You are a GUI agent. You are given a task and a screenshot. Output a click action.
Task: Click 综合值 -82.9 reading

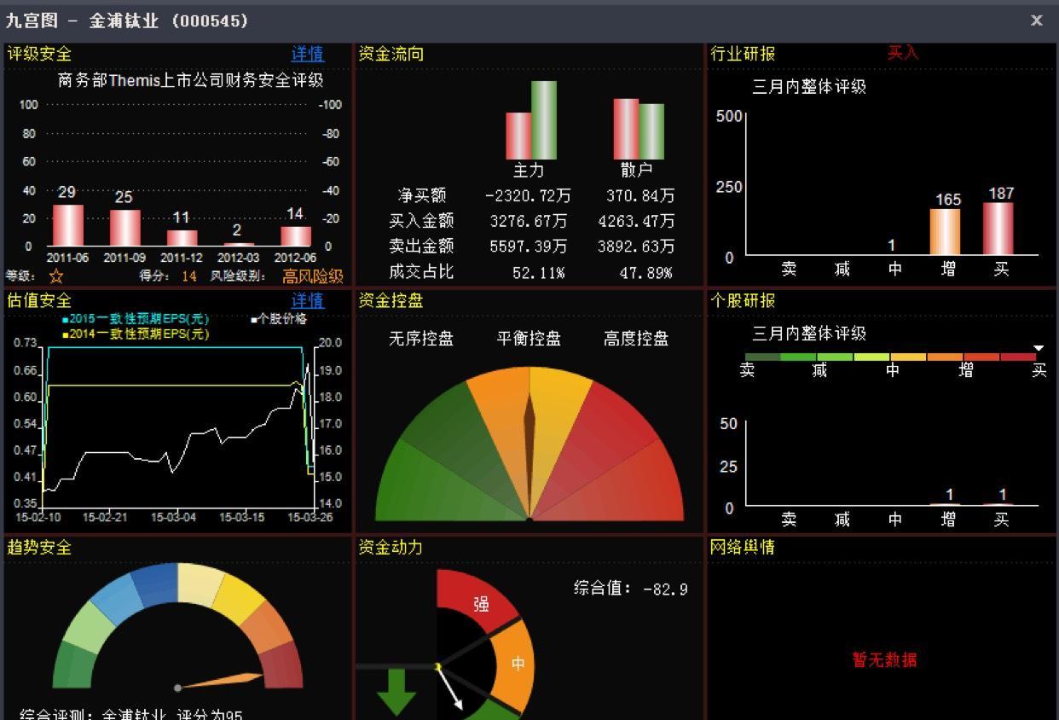(x=631, y=589)
